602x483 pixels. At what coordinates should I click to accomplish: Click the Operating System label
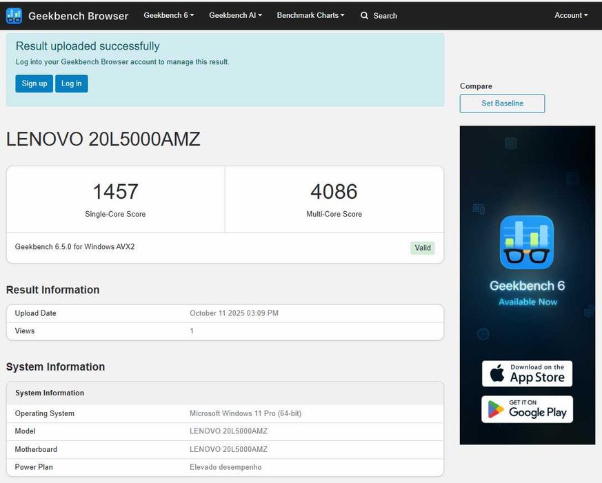pyautogui.click(x=45, y=413)
